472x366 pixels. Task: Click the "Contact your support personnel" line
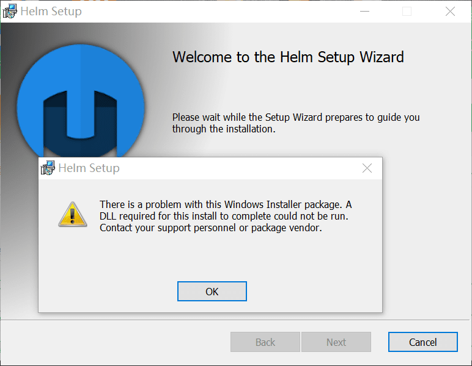click(210, 228)
